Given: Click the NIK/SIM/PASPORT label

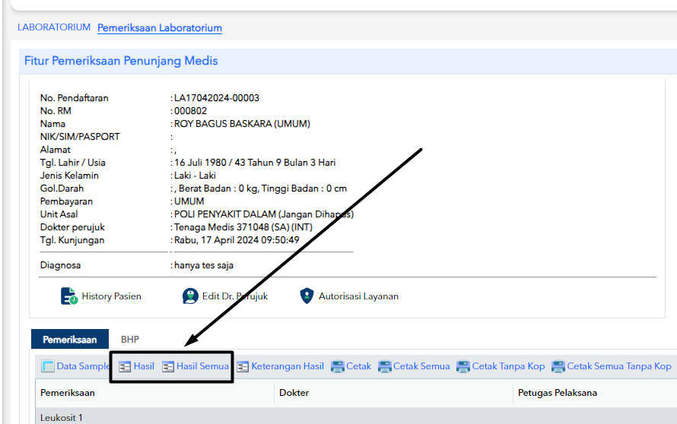Looking at the screenshot, I should (80, 137).
